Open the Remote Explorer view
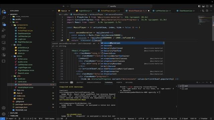Screen dimensions: 214x120 [x=4, y=42]
